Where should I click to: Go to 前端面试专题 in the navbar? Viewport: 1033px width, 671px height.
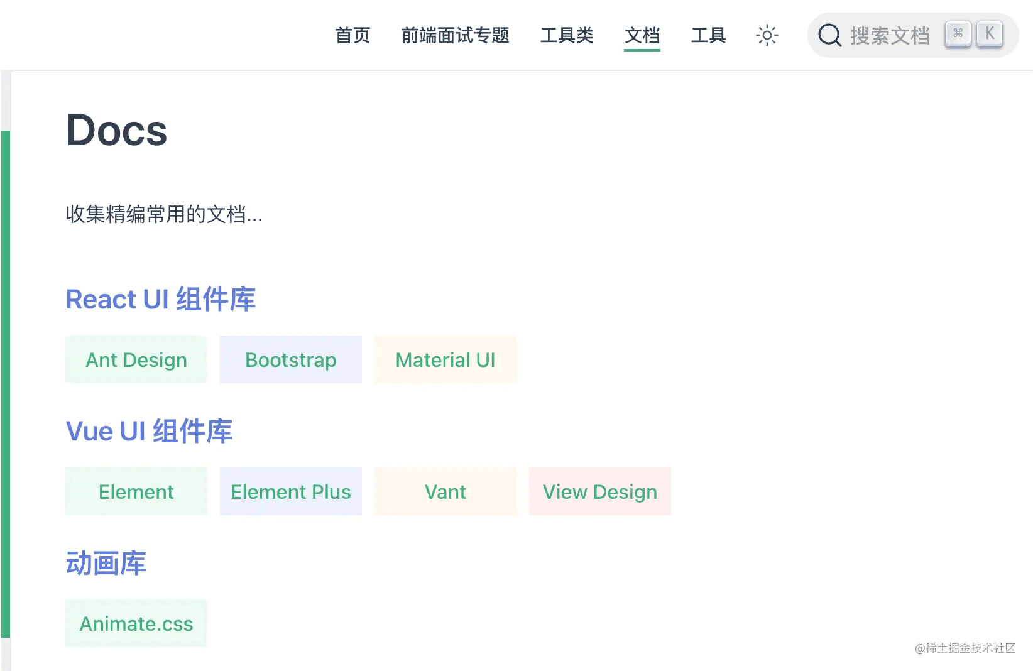click(455, 35)
